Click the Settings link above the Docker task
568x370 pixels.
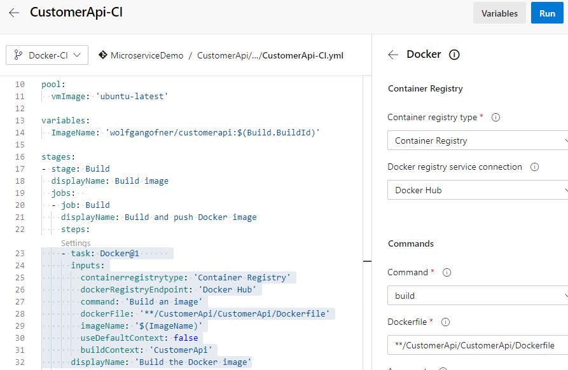click(x=76, y=242)
